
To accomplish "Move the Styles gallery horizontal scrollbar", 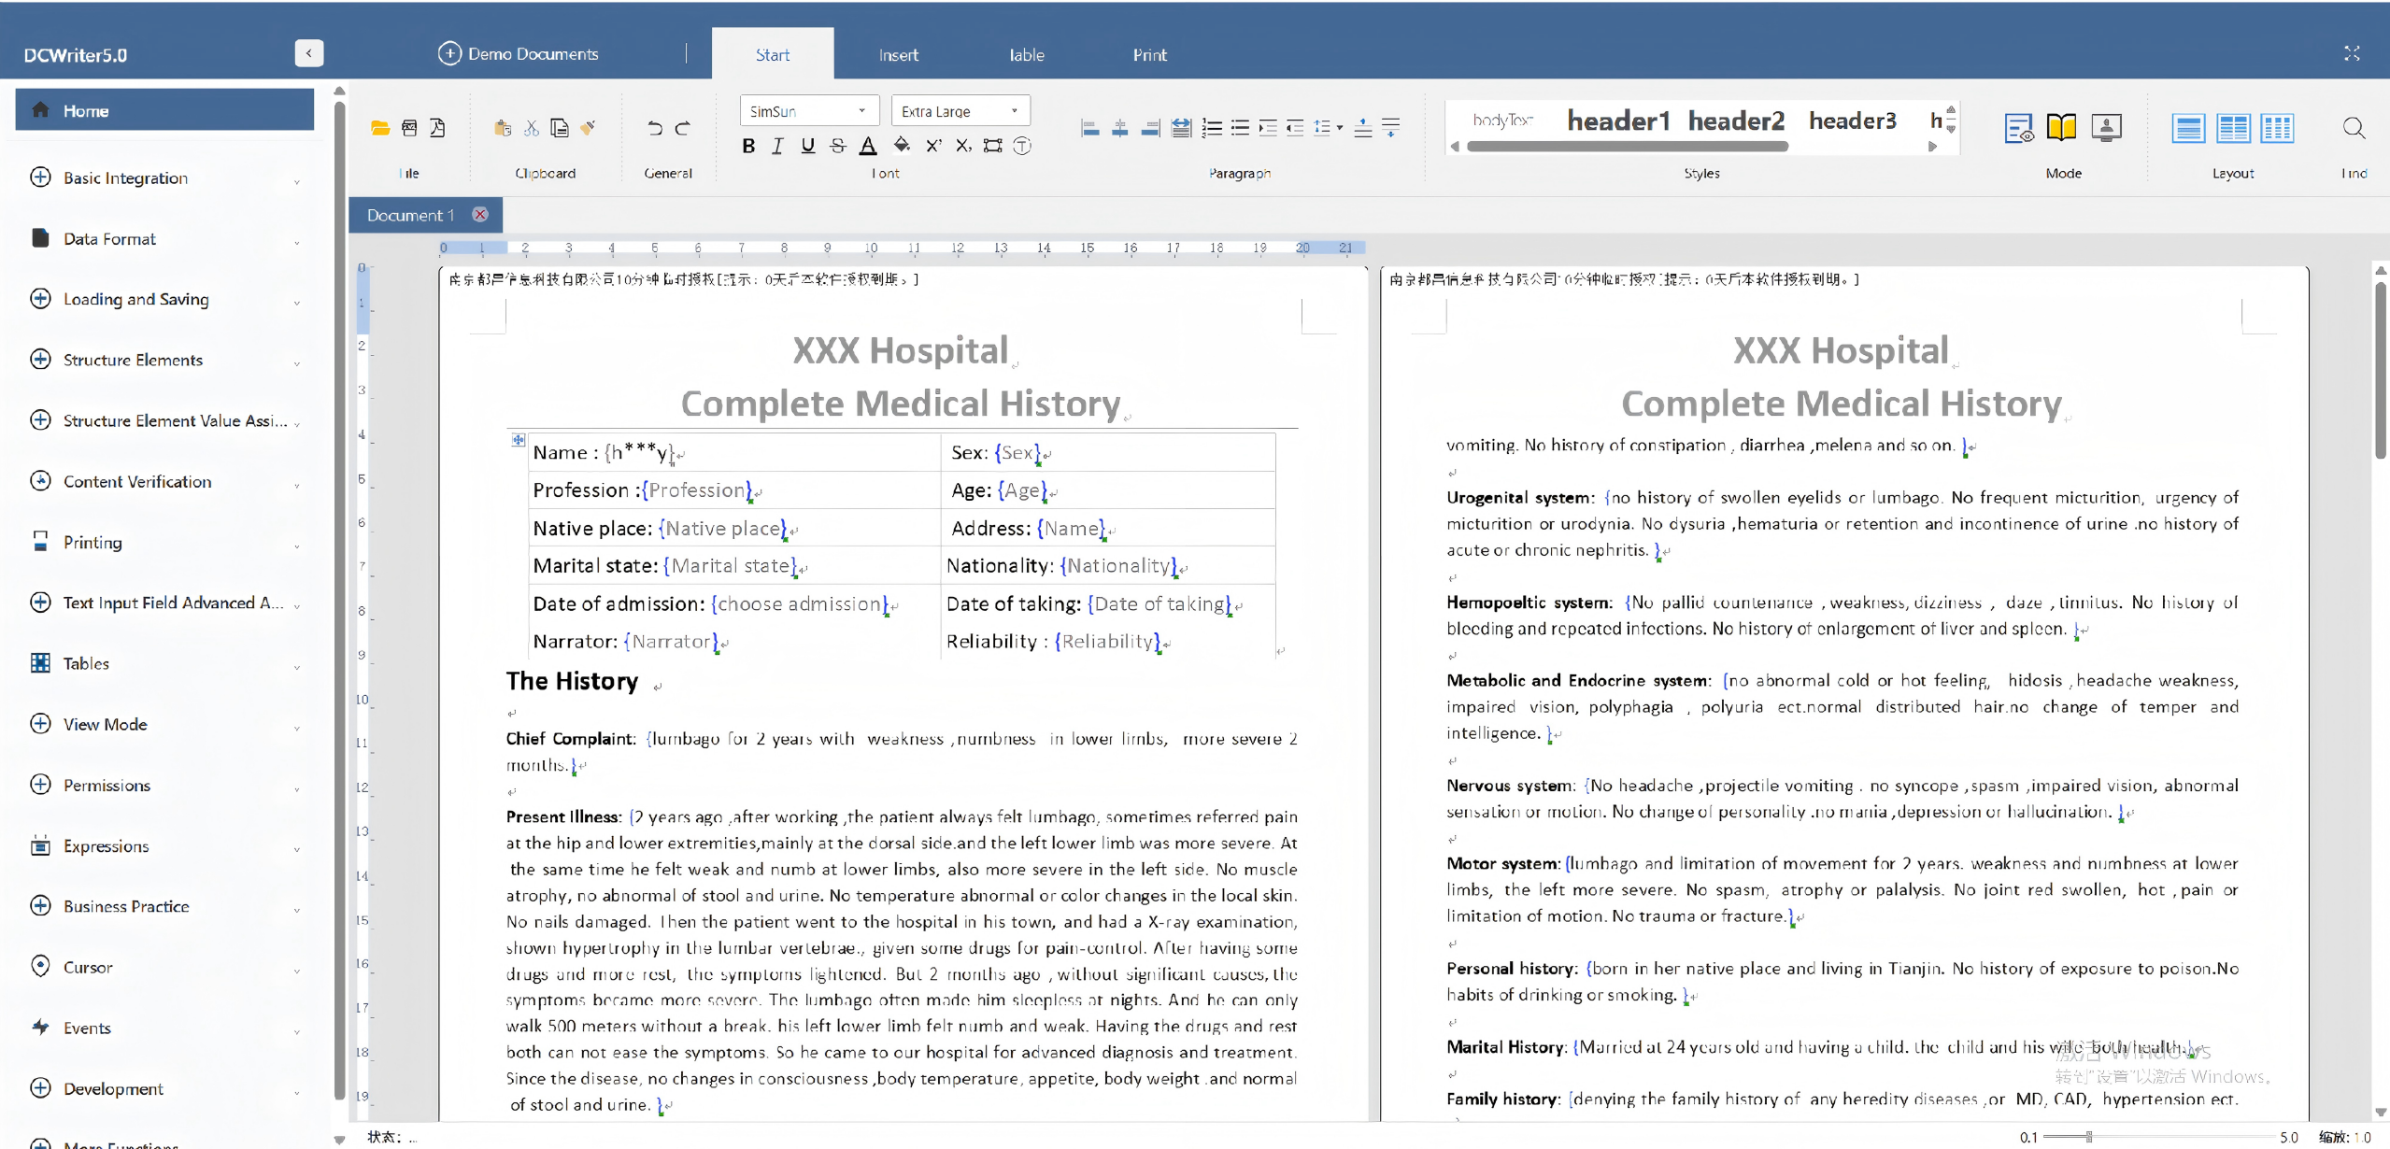I will [1628, 147].
